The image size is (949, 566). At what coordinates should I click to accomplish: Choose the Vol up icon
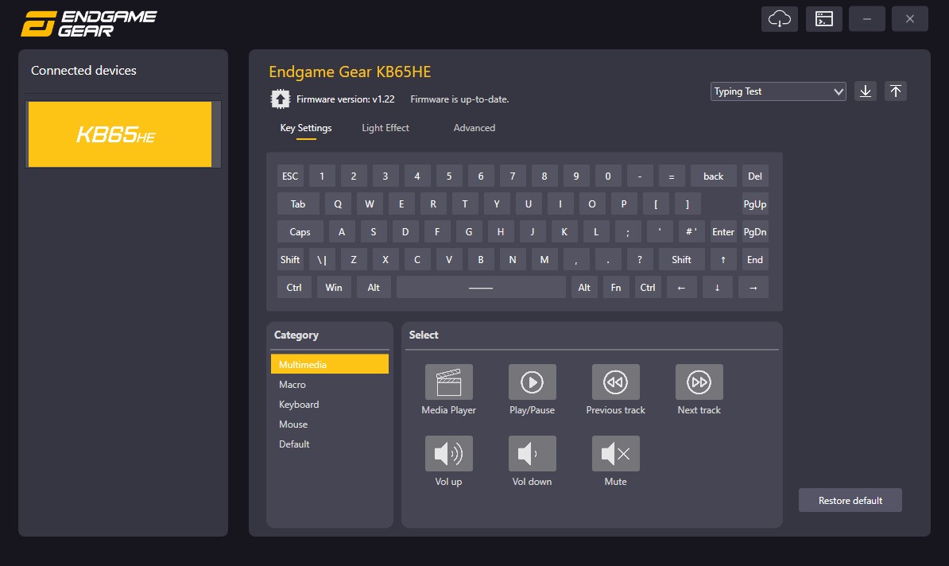pyautogui.click(x=448, y=453)
